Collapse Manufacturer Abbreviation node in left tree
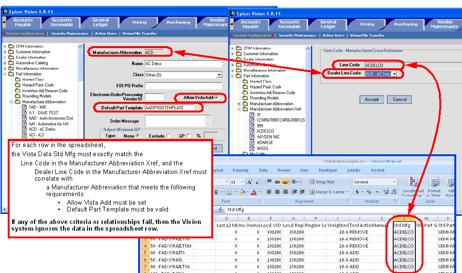The height and width of the screenshot is (273, 462). click(x=11, y=102)
